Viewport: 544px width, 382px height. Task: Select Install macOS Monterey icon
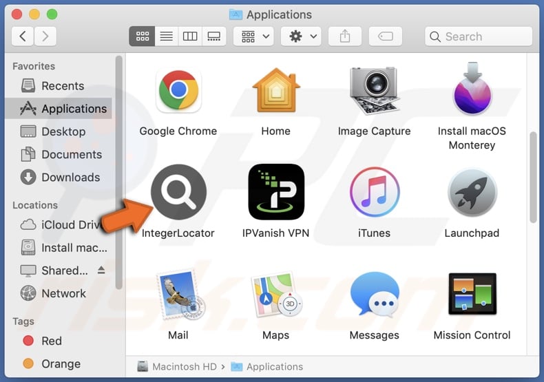pos(472,89)
